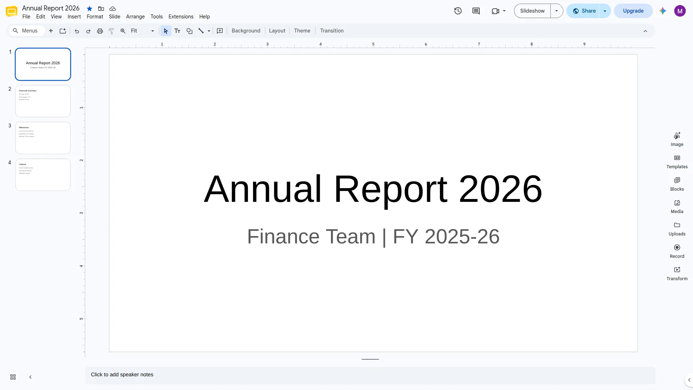The image size is (693, 390).
Task: Show the side panel chevron
Action: 689,380
